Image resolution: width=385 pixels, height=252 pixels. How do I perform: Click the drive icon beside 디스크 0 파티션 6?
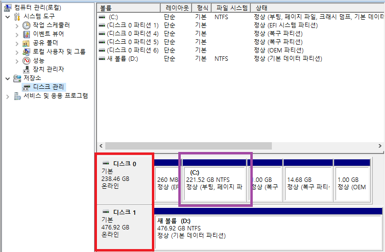coord(102,50)
